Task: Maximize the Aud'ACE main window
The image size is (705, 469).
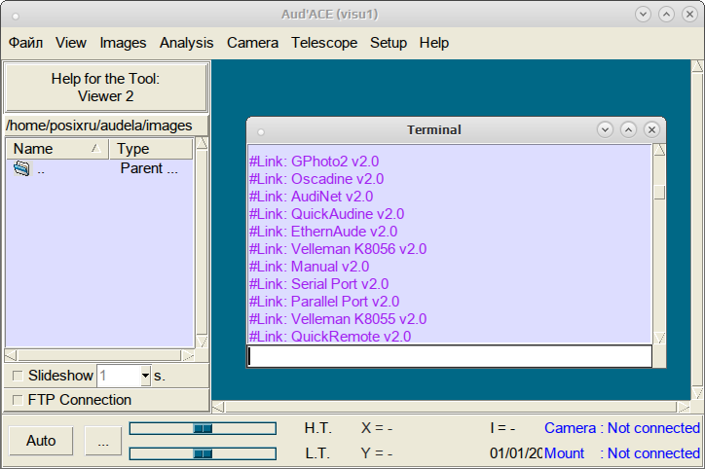Action: pyautogui.click(x=666, y=15)
